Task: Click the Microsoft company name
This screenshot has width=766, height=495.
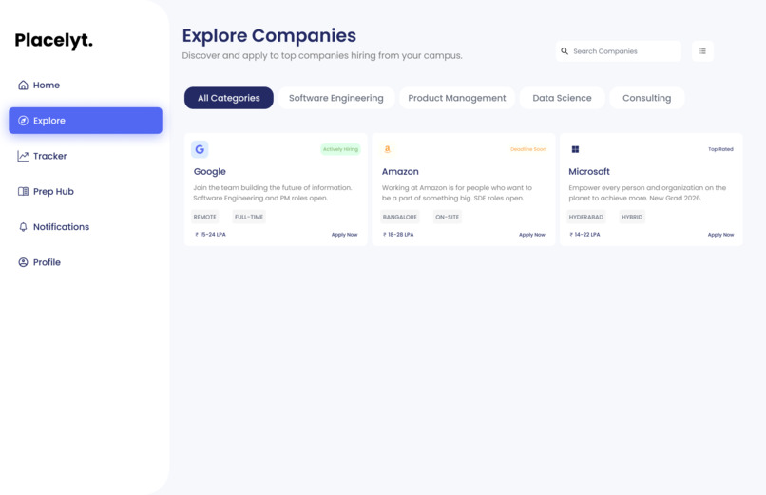Action: coord(589,172)
